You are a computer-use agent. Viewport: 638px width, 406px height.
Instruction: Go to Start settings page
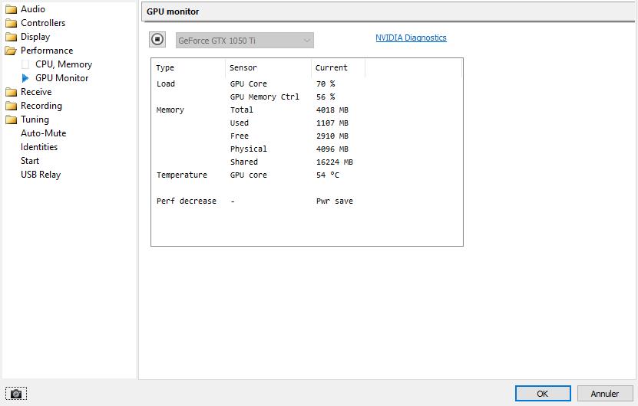point(30,161)
